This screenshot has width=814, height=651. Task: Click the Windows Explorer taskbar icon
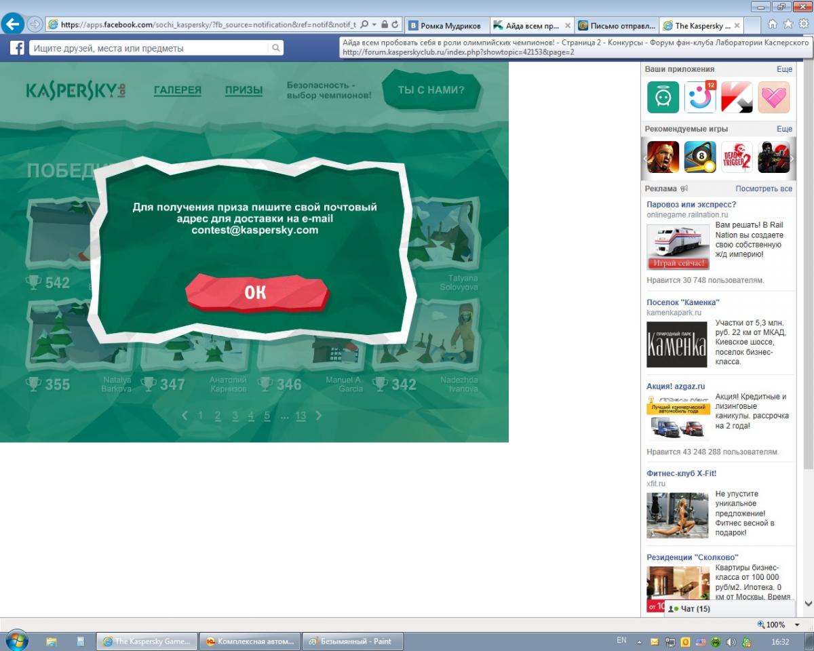tap(52, 641)
